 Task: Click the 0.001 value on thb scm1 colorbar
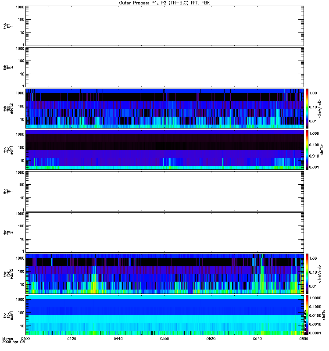tap(314, 167)
